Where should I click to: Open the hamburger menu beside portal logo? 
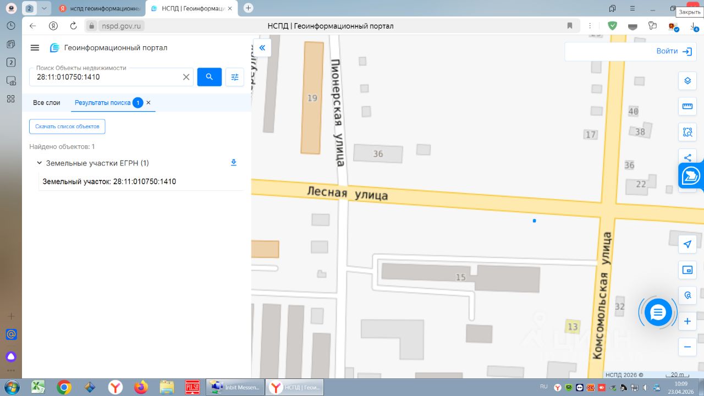pyautogui.click(x=35, y=48)
